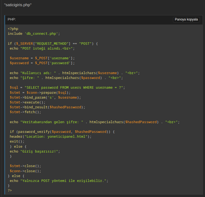Click the closing "?>" PHP tag
Image resolution: width=205 pixels, height=197 pixels.
10,191
